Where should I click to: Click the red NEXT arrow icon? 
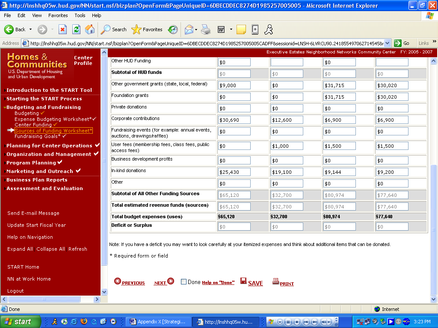pos(171,281)
